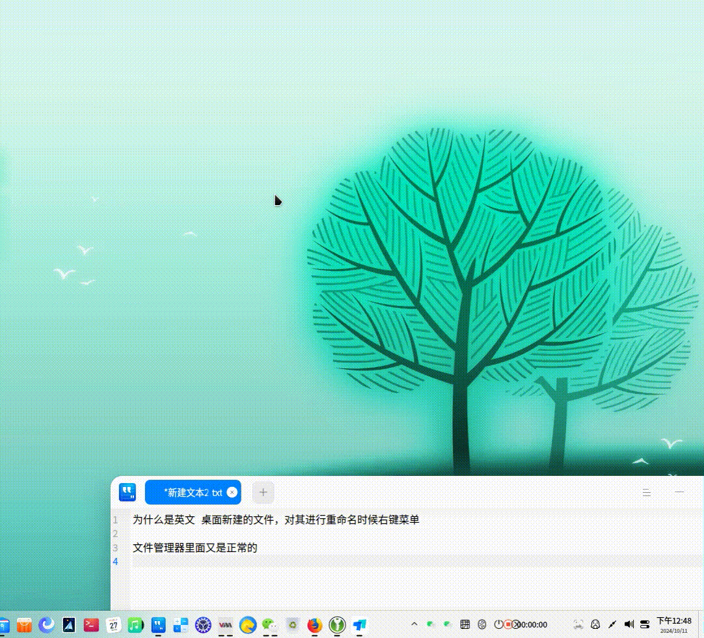Stop recording with the red square button

coord(508,624)
